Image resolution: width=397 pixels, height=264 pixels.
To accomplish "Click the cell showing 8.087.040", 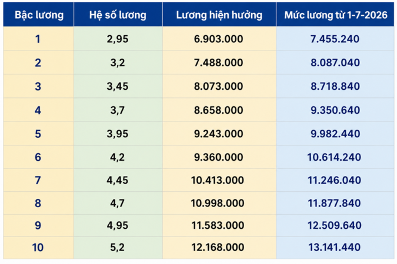I will point(335,62).
